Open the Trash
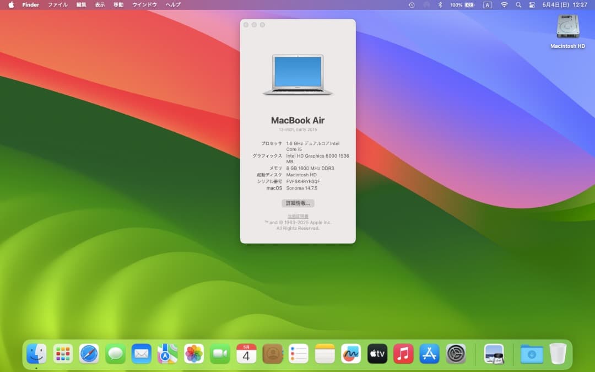595x372 pixels. click(558, 353)
